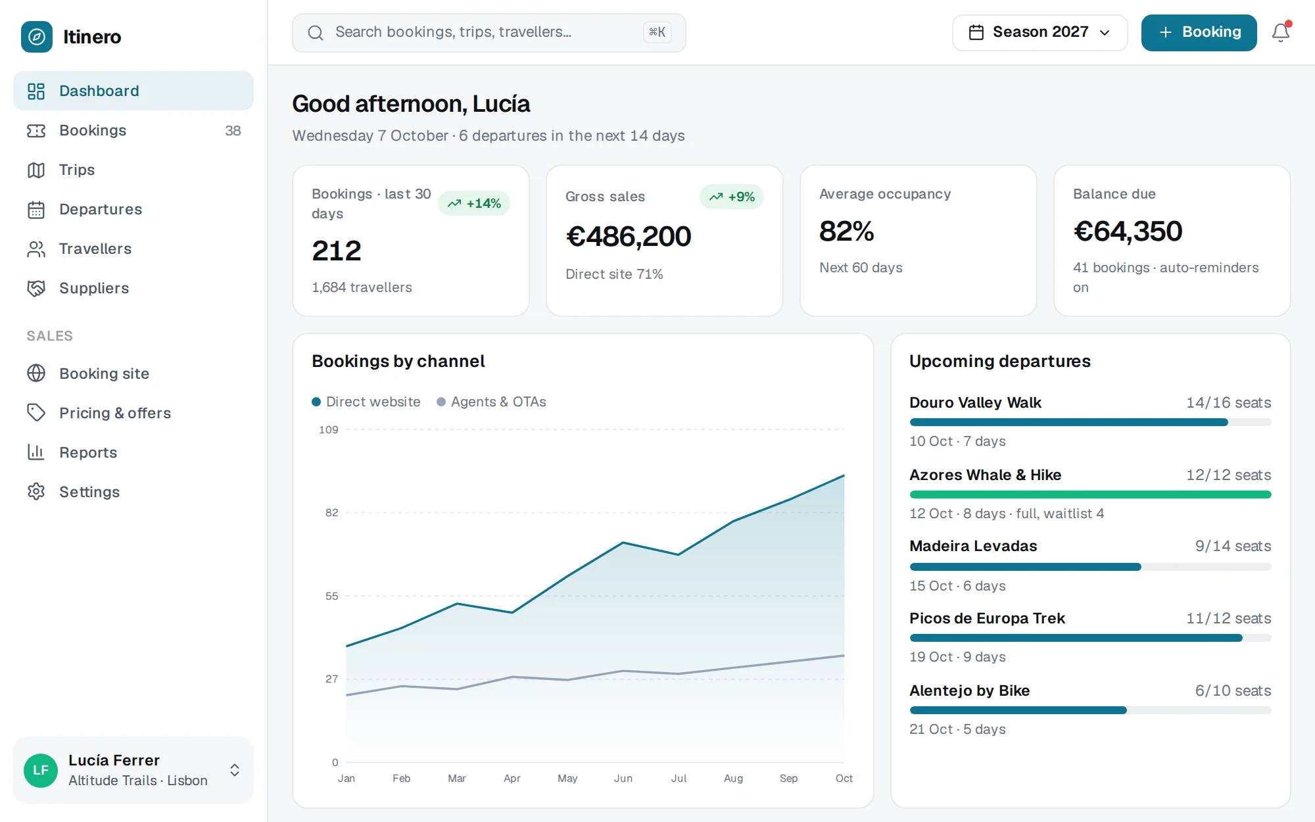This screenshot has height=822, width=1315.
Task: Open Pricing & offers tag icon
Action: [x=36, y=413]
